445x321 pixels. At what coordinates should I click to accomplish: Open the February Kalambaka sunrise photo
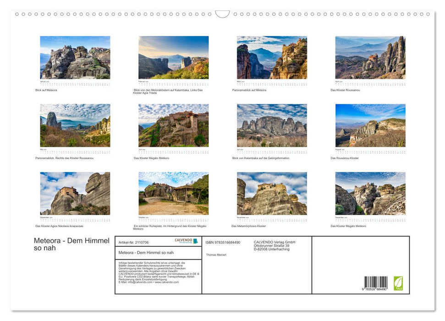173,58
